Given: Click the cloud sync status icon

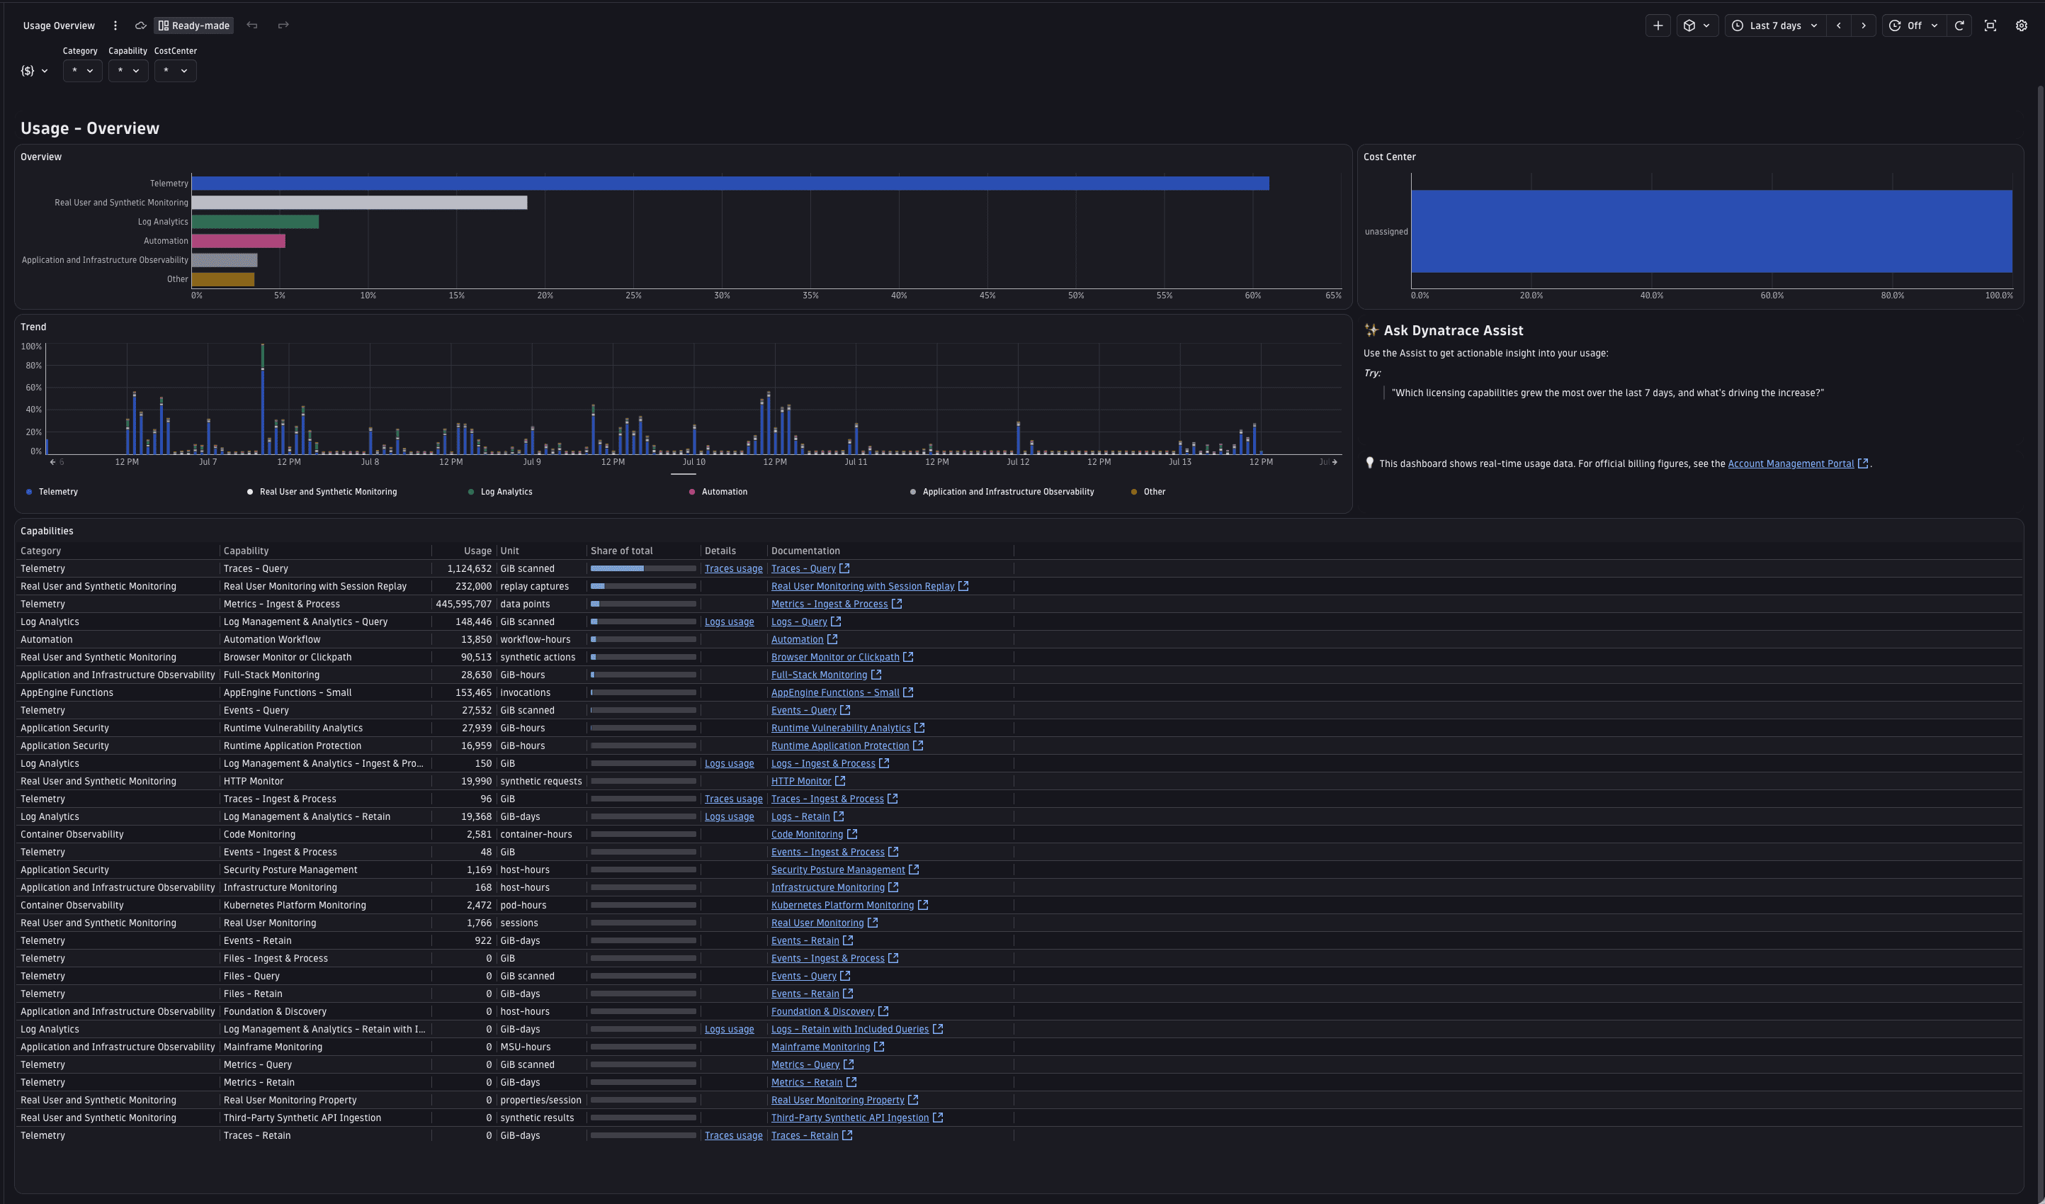Looking at the screenshot, I should point(140,26).
